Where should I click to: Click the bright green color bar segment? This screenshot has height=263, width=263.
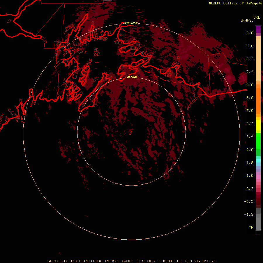click(258, 141)
